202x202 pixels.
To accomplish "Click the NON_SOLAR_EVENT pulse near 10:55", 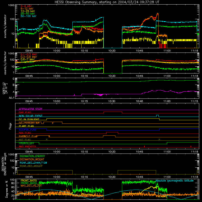I will (x=157, y=116).
